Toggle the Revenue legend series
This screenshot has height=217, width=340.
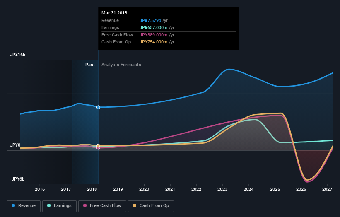click(24, 206)
